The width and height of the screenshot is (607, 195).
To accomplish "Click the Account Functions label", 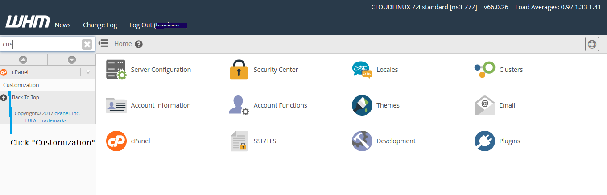I will coord(281,105).
